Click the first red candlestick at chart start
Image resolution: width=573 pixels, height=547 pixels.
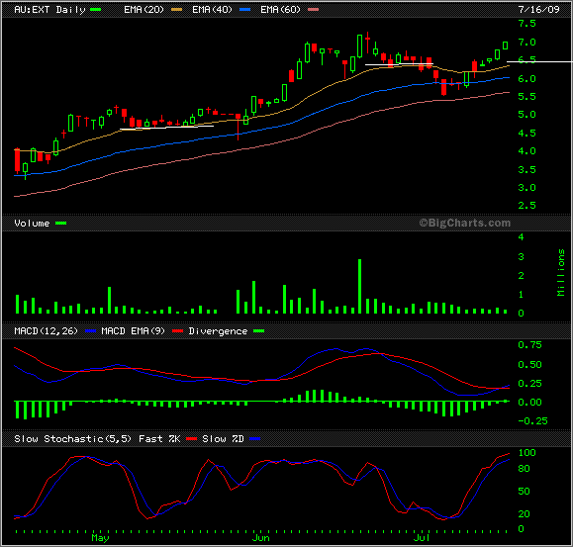[x=17, y=160]
